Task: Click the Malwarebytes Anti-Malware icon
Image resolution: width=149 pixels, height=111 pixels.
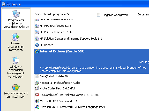Action: tap(37, 95)
